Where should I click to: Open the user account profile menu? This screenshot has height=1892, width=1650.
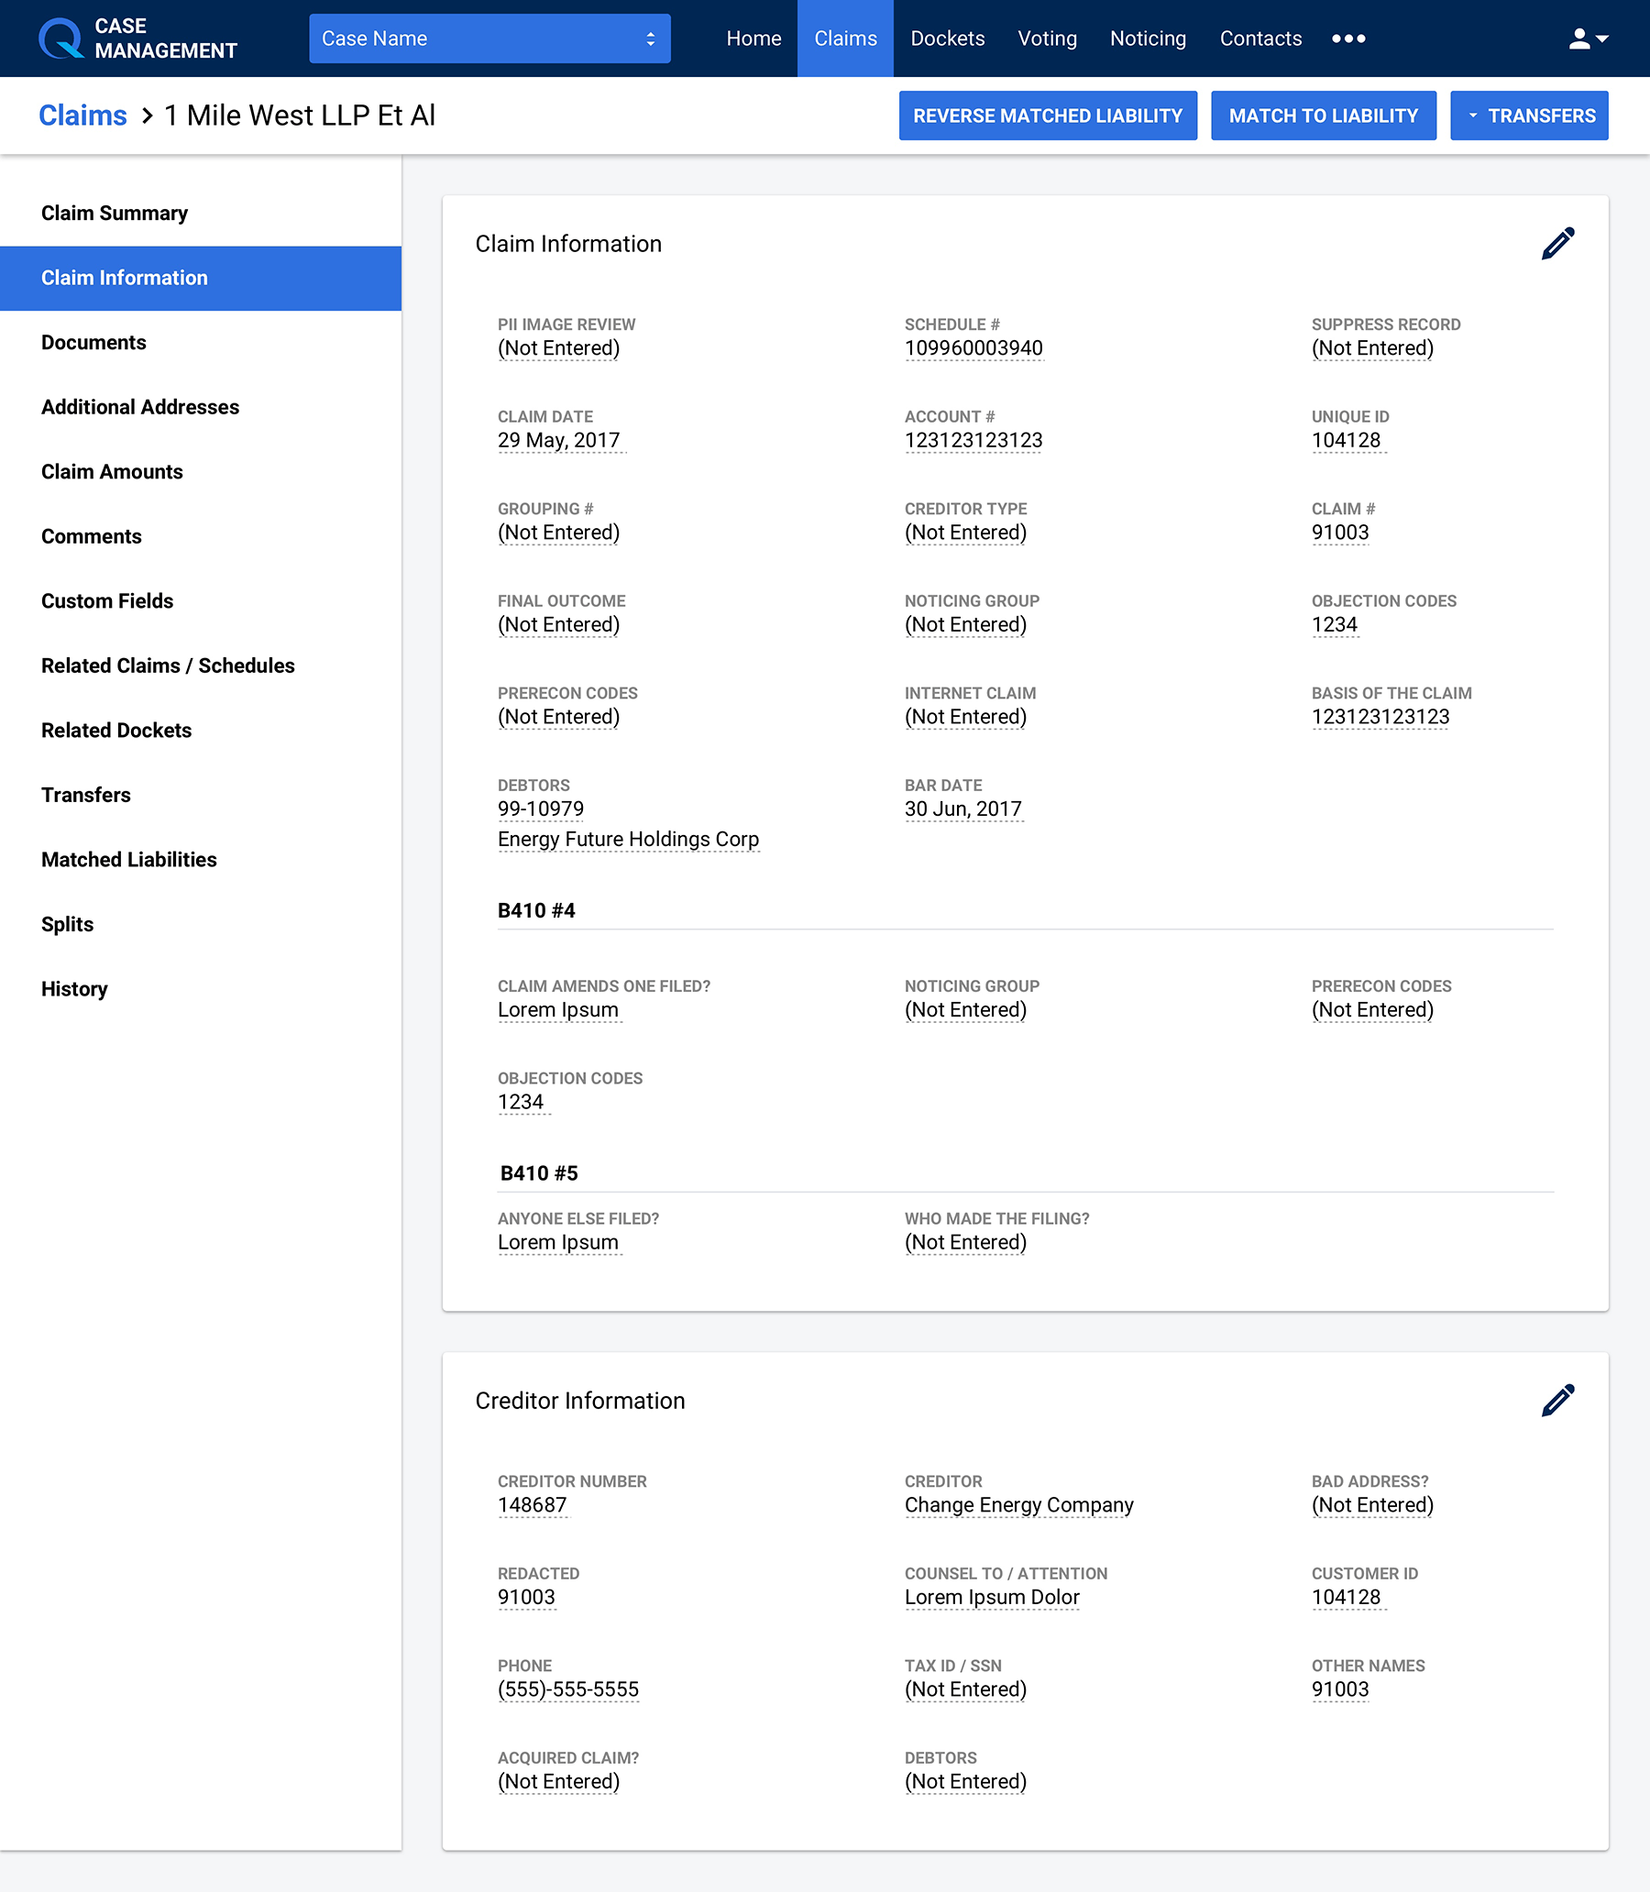(1588, 38)
